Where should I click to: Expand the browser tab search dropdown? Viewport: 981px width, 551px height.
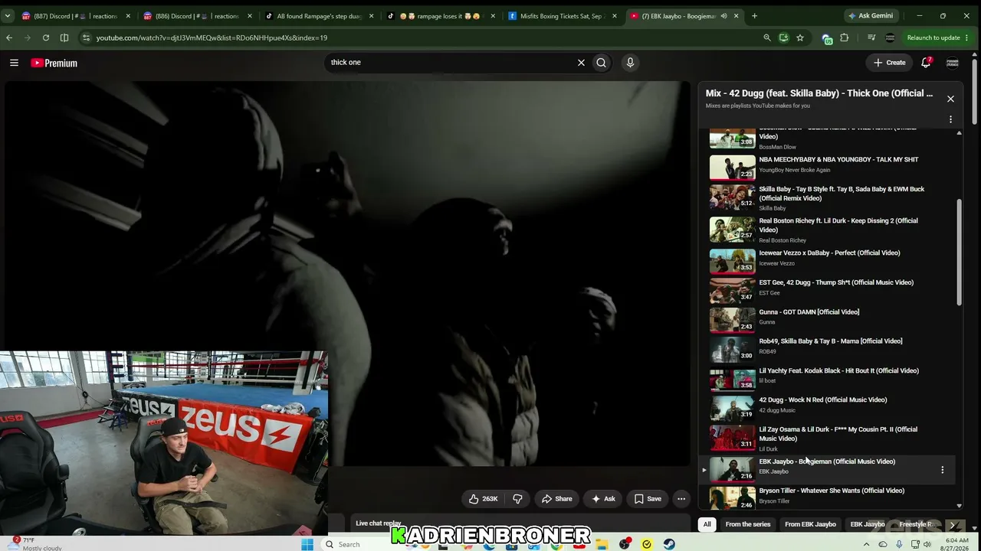pos(9,16)
